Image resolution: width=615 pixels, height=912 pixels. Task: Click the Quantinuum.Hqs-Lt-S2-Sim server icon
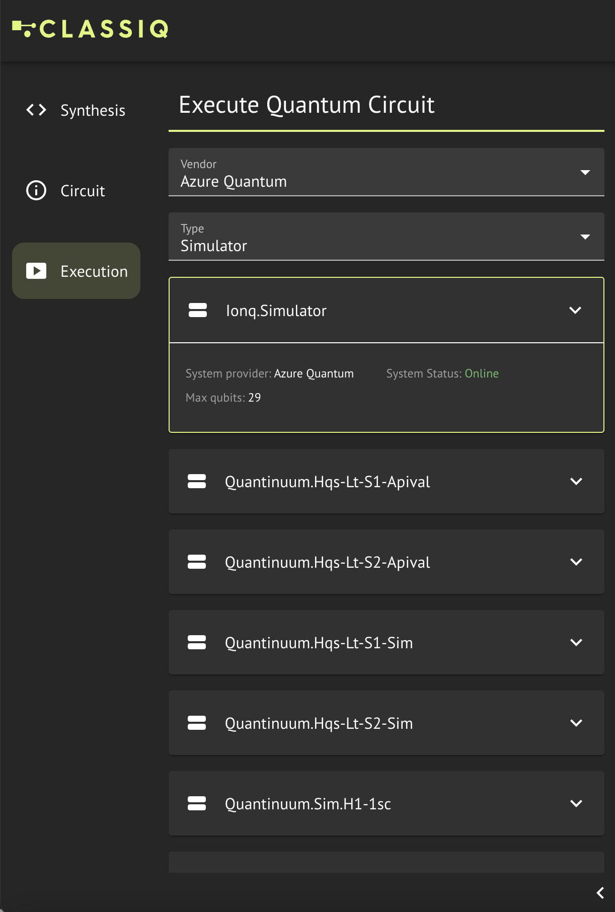coord(197,723)
